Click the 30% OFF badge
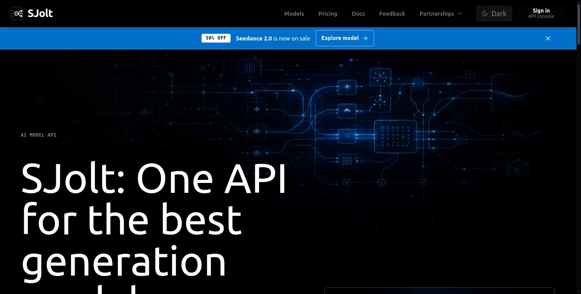Screen dimensions: 581x294 (216, 38)
